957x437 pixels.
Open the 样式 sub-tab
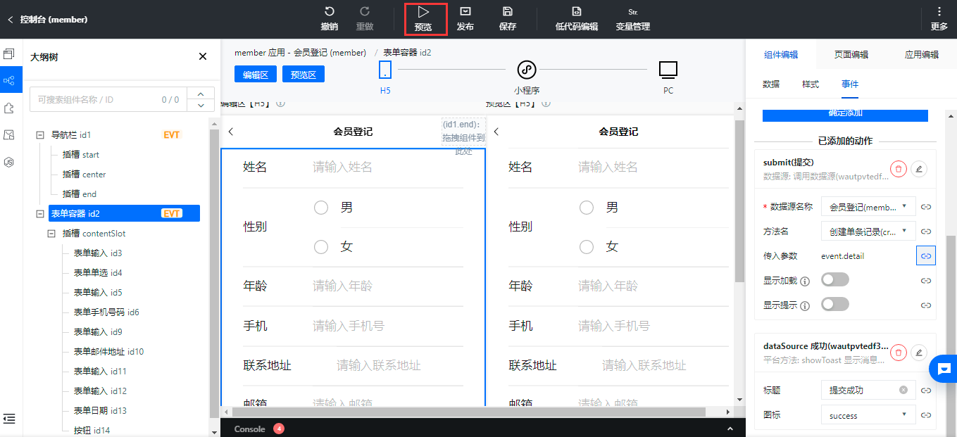811,84
